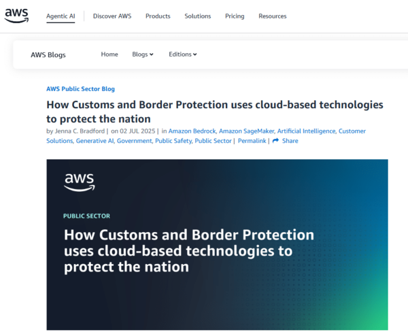The width and height of the screenshot is (408, 332).
Task: Open the Solutions menu
Action: [x=197, y=16]
